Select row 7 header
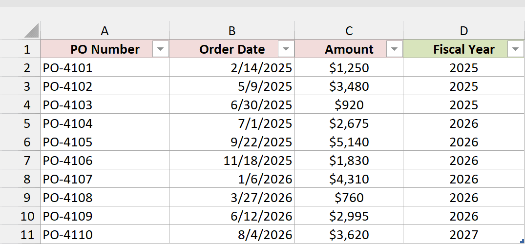Viewport: 525px width, 244px height. click(x=20, y=161)
